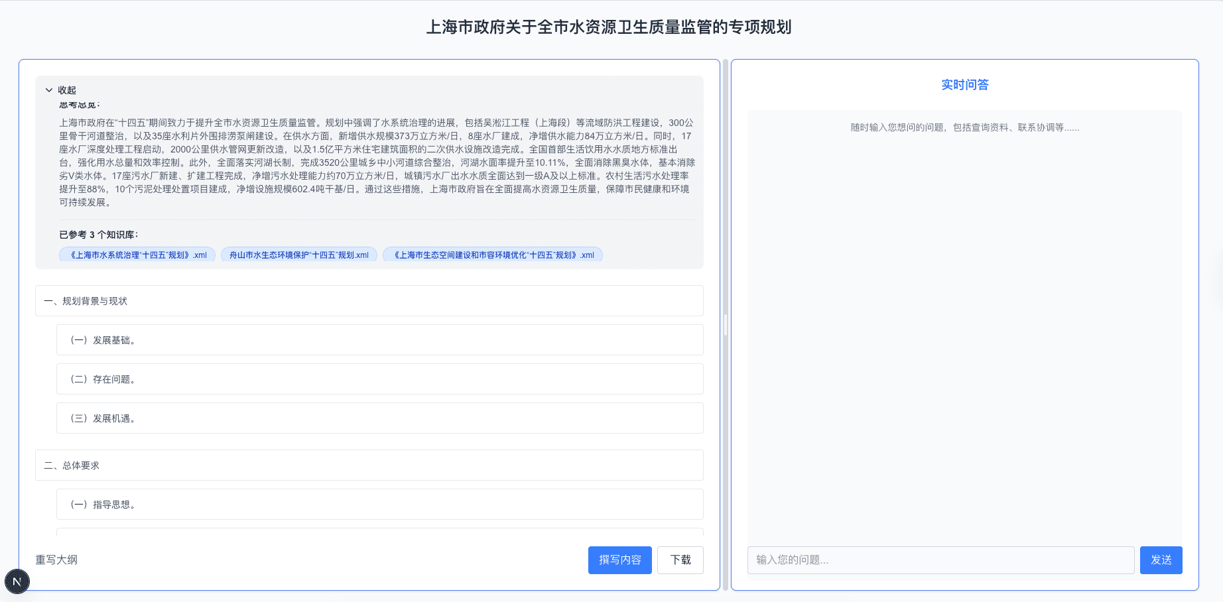Click the N circle icon bottom left
The width and height of the screenshot is (1223, 602).
click(x=17, y=581)
